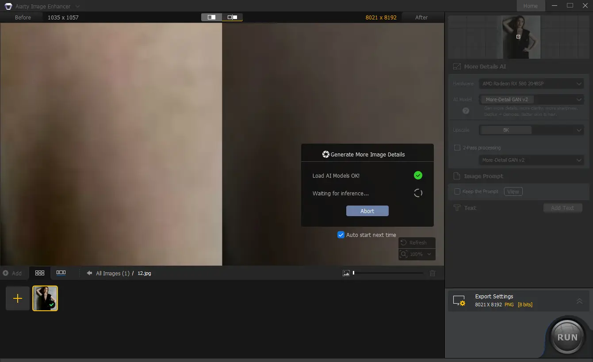Adjust the thumbnail size slider

pos(388,273)
